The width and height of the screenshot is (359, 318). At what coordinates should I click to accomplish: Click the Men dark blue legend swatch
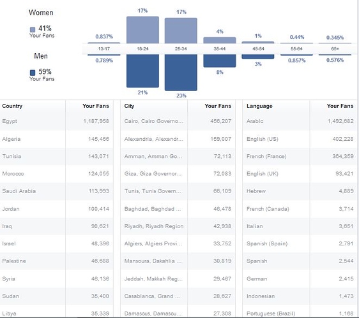[33, 73]
